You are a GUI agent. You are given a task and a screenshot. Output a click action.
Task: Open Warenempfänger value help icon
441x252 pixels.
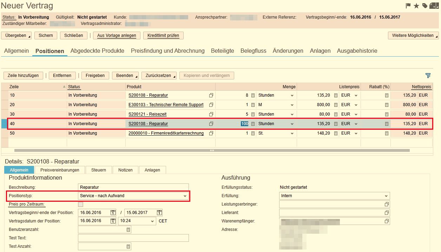(x=387, y=221)
